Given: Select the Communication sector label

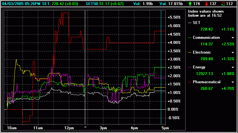Looking at the screenshot, I should click(206, 38).
